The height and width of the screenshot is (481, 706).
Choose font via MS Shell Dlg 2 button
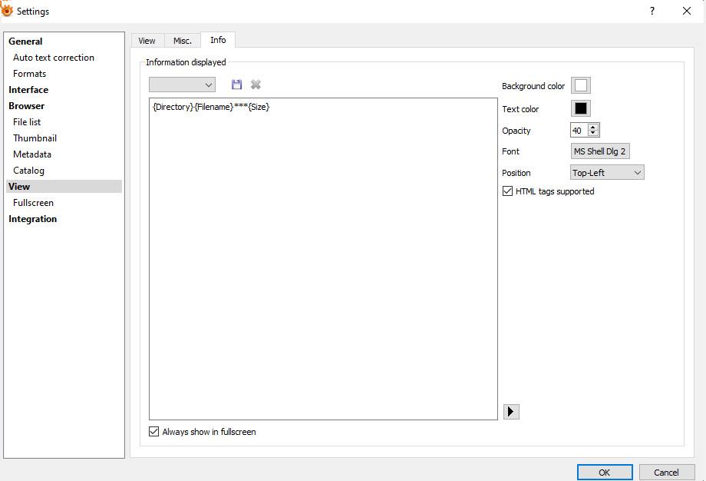click(600, 151)
